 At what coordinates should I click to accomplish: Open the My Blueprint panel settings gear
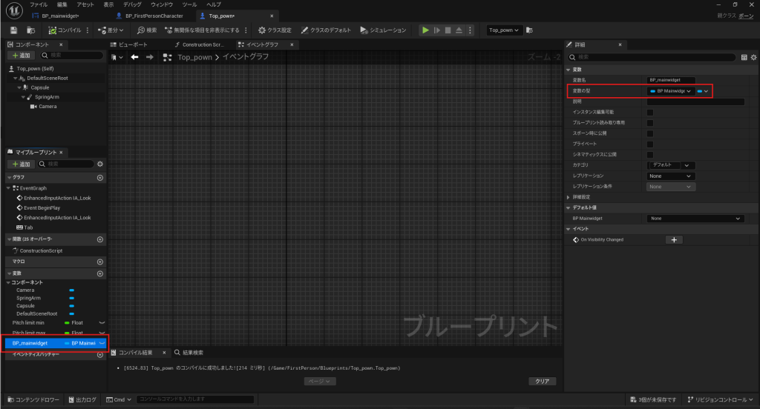pyautogui.click(x=100, y=163)
